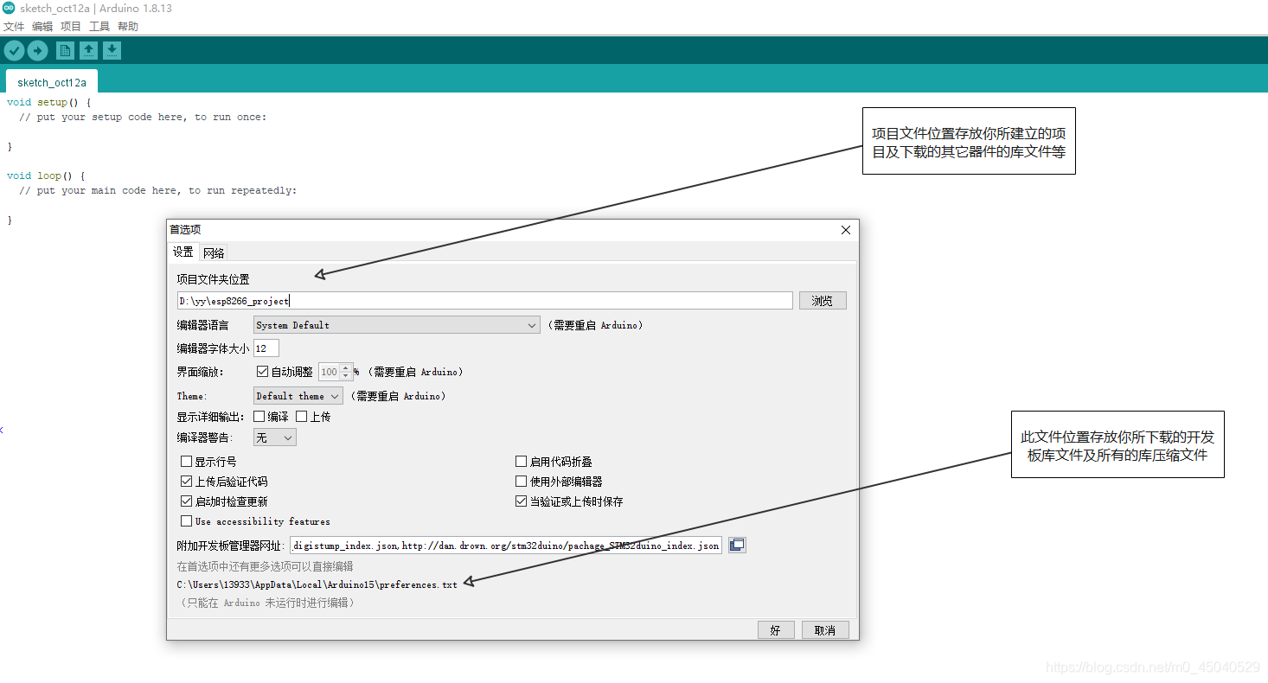
Task: Click the 'put your setup code here' comment
Action: point(143,117)
